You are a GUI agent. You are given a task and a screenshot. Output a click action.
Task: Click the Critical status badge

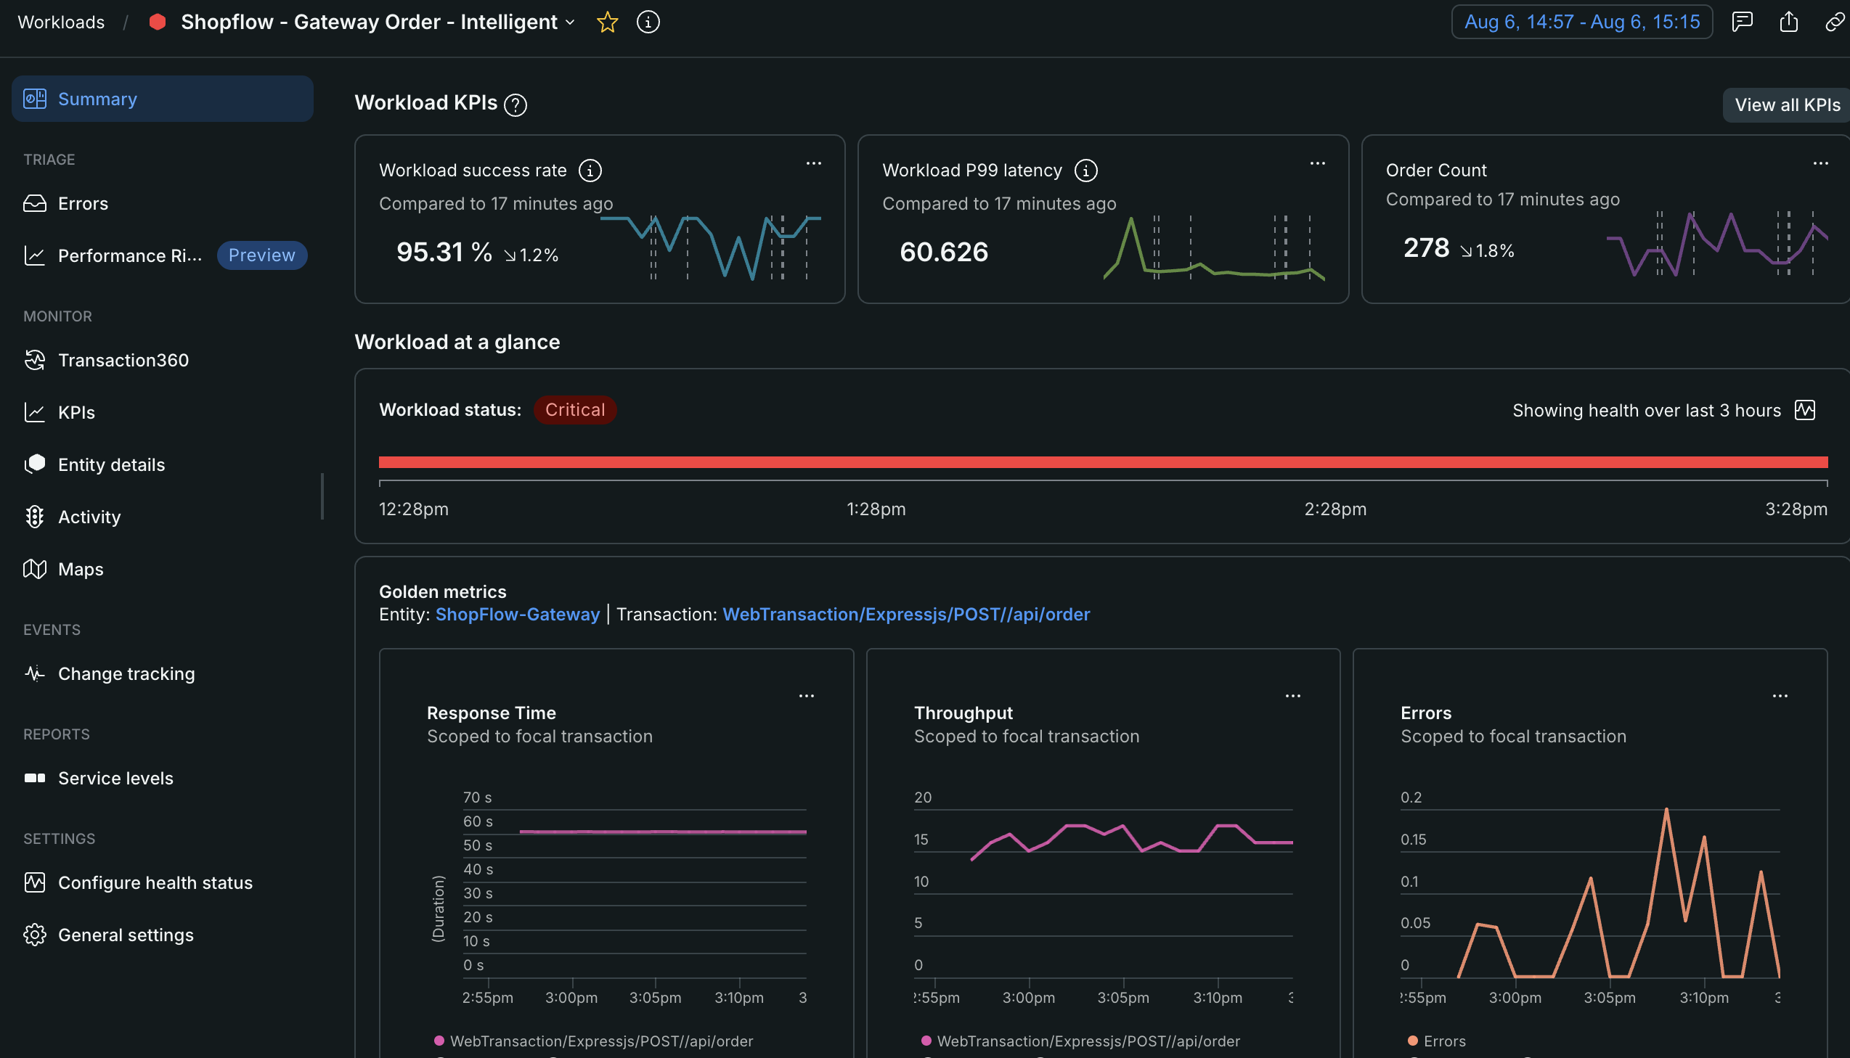[x=574, y=410]
